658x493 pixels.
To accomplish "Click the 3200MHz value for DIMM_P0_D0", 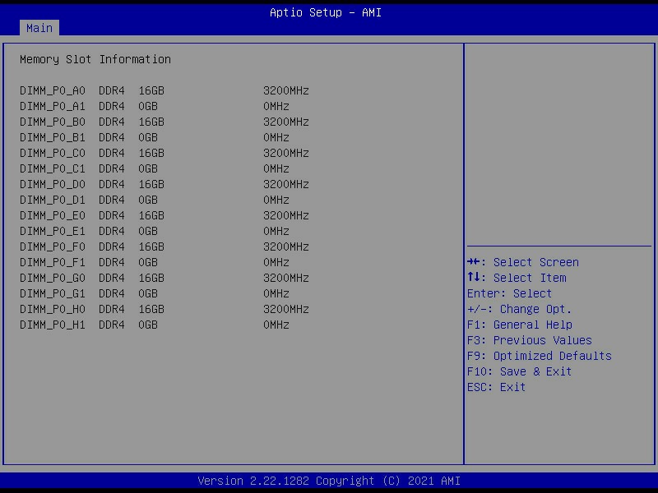I will pos(286,184).
